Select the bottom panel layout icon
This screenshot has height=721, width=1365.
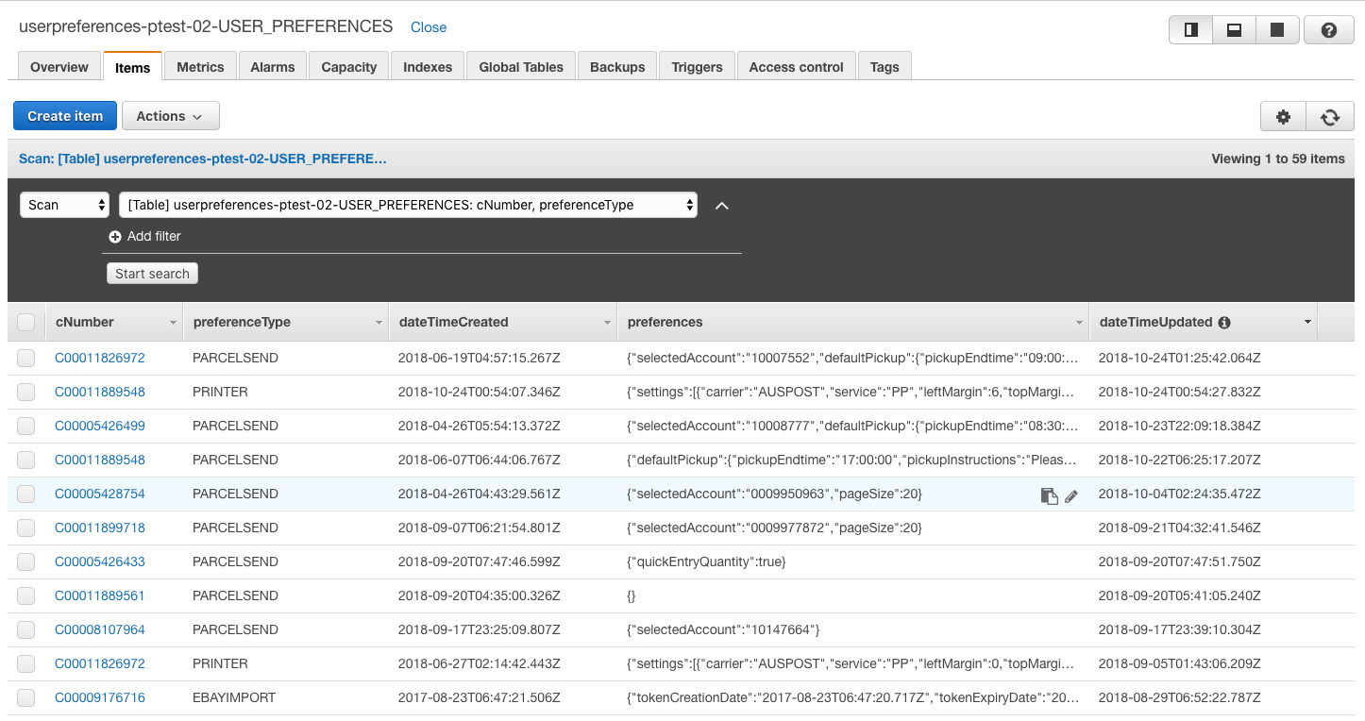click(1234, 30)
